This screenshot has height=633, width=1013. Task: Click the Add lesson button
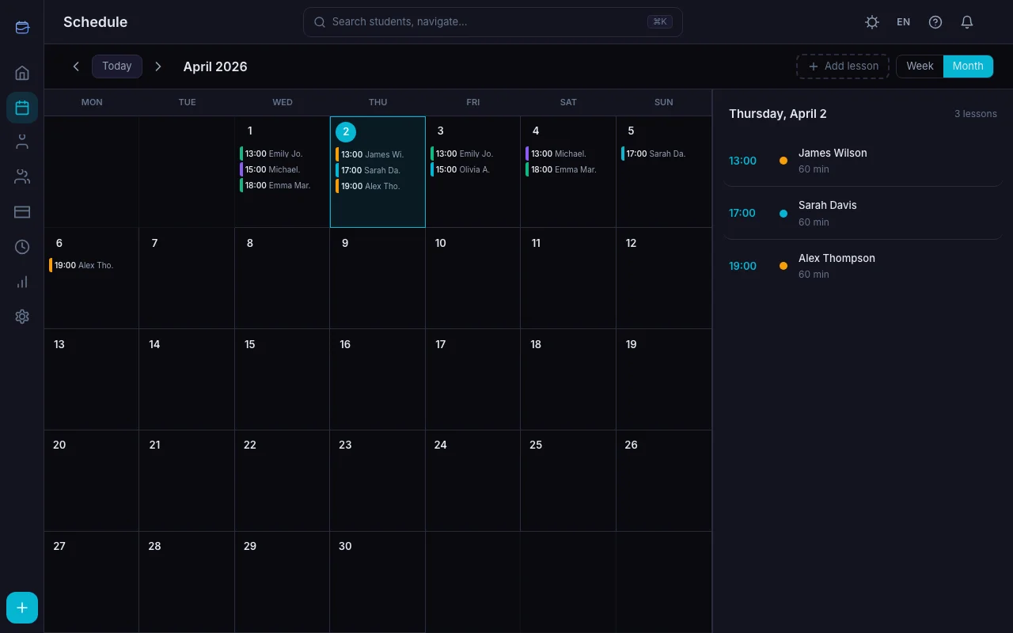pyautogui.click(x=843, y=66)
